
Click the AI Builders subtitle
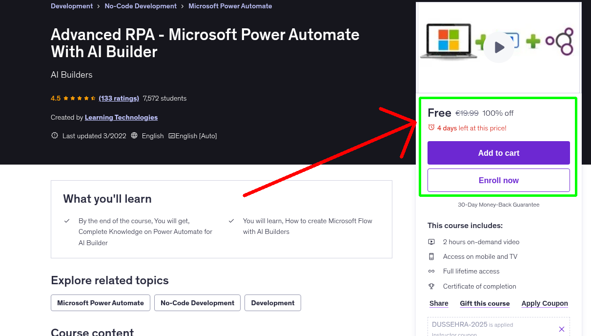click(72, 75)
